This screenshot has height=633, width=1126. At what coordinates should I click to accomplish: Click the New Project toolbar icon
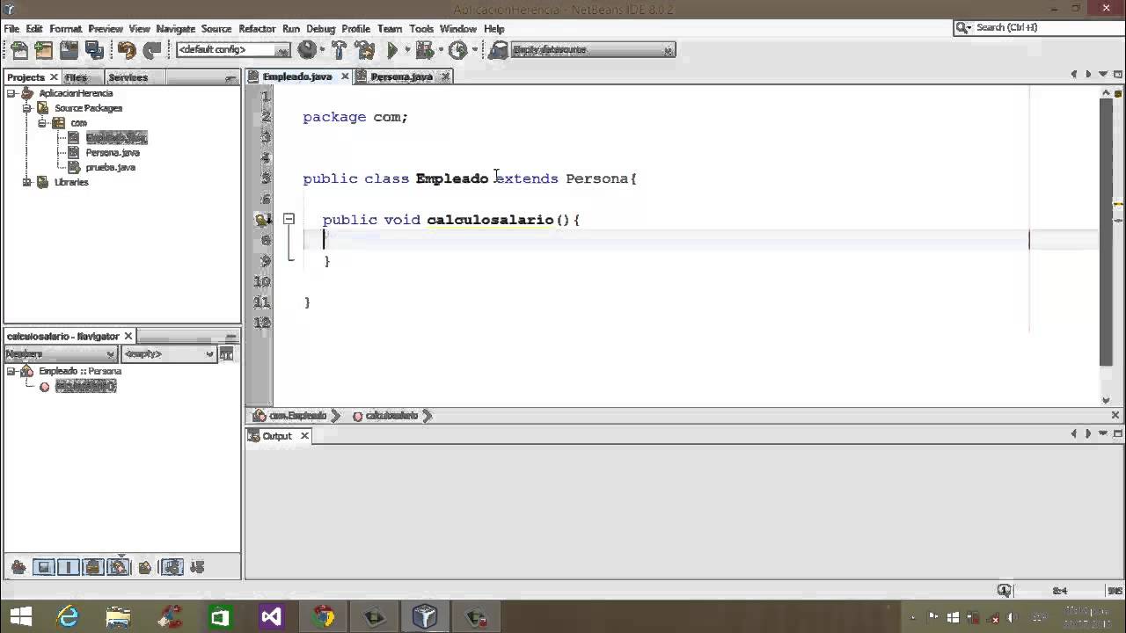(x=43, y=50)
